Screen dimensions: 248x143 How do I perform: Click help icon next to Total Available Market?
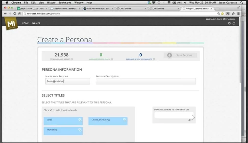tap(72, 59)
